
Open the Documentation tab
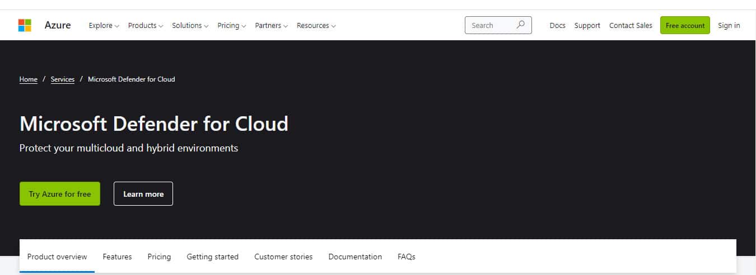pos(355,257)
